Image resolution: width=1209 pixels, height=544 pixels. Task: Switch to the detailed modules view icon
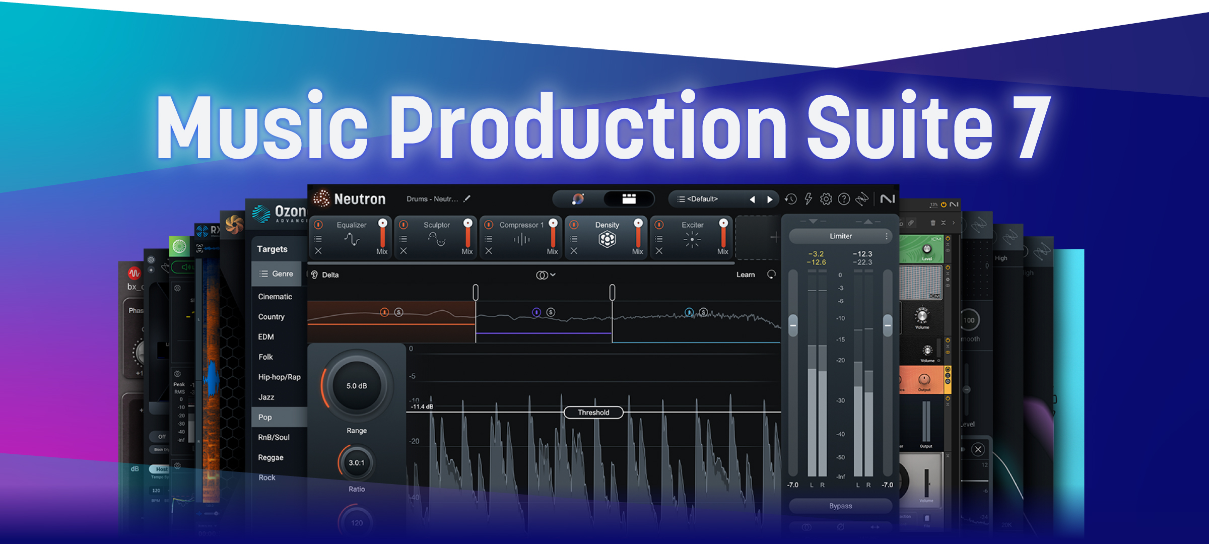click(x=629, y=199)
